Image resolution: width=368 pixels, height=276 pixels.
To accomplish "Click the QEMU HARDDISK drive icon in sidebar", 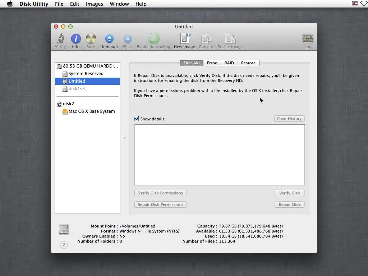I will pyautogui.click(x=59, y=66).
